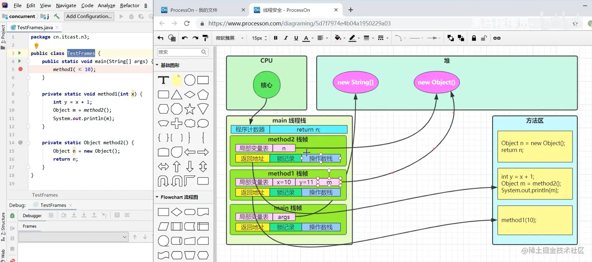Select the cloud shape in basic shapes

pyautogui.click(x=190, y=123)
